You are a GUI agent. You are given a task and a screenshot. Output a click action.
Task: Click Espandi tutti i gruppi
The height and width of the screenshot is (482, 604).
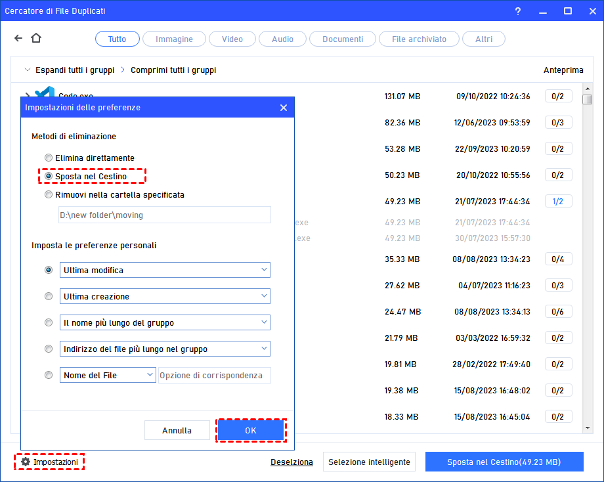74,70
